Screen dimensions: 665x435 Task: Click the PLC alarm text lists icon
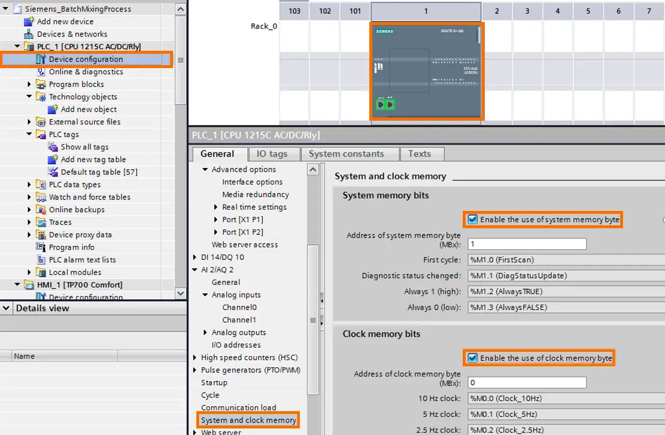[x=41, y=260]
